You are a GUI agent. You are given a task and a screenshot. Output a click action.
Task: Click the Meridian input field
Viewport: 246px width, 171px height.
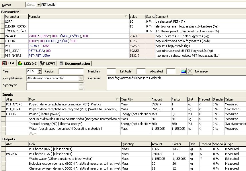tap(111, 71)
